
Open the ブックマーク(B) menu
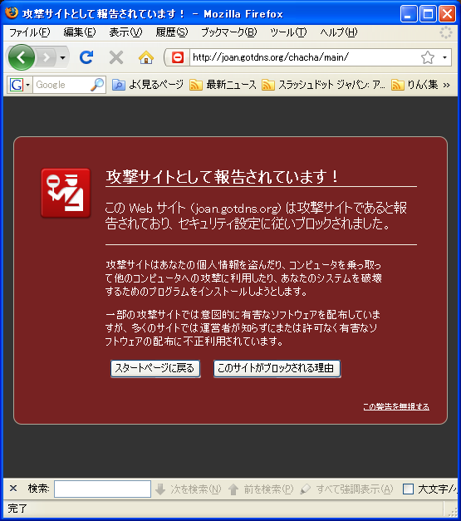click(x=229, y=32)
